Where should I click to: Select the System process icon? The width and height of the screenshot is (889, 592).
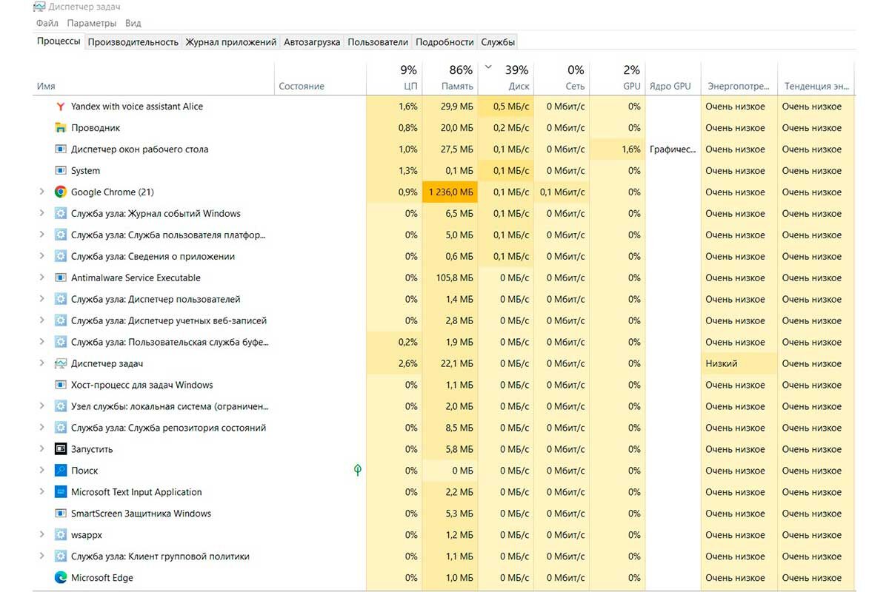(x=60, y=170)
